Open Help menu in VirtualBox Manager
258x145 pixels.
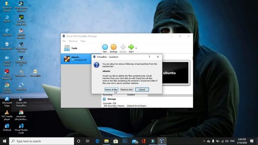(83, 41)
